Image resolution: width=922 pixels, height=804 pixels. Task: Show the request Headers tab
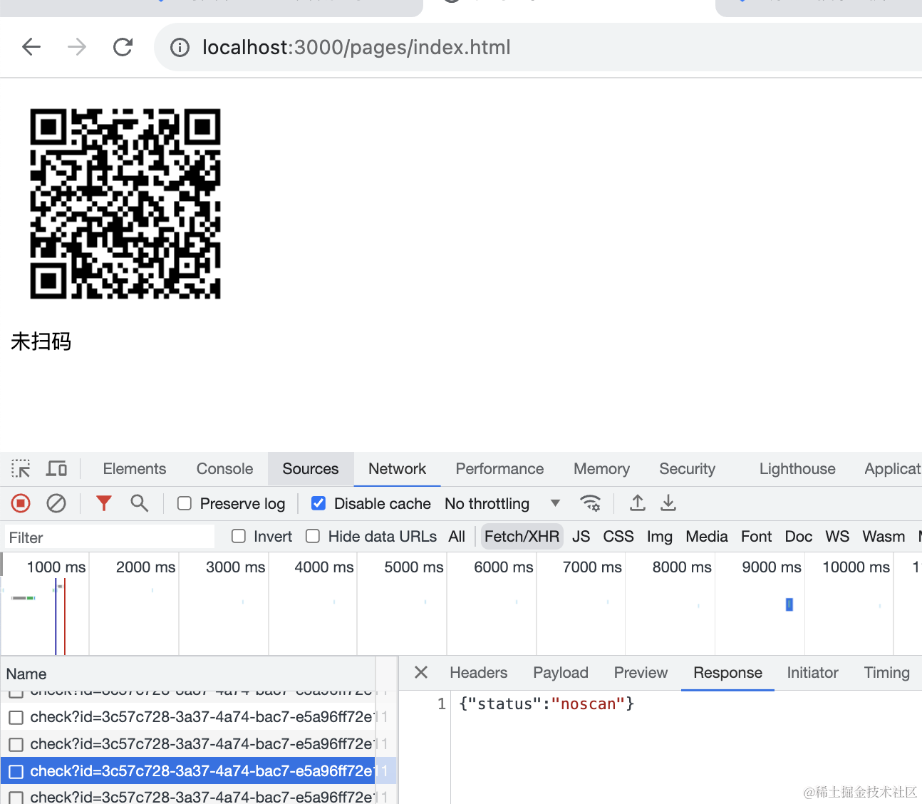[x=479, y=673]
